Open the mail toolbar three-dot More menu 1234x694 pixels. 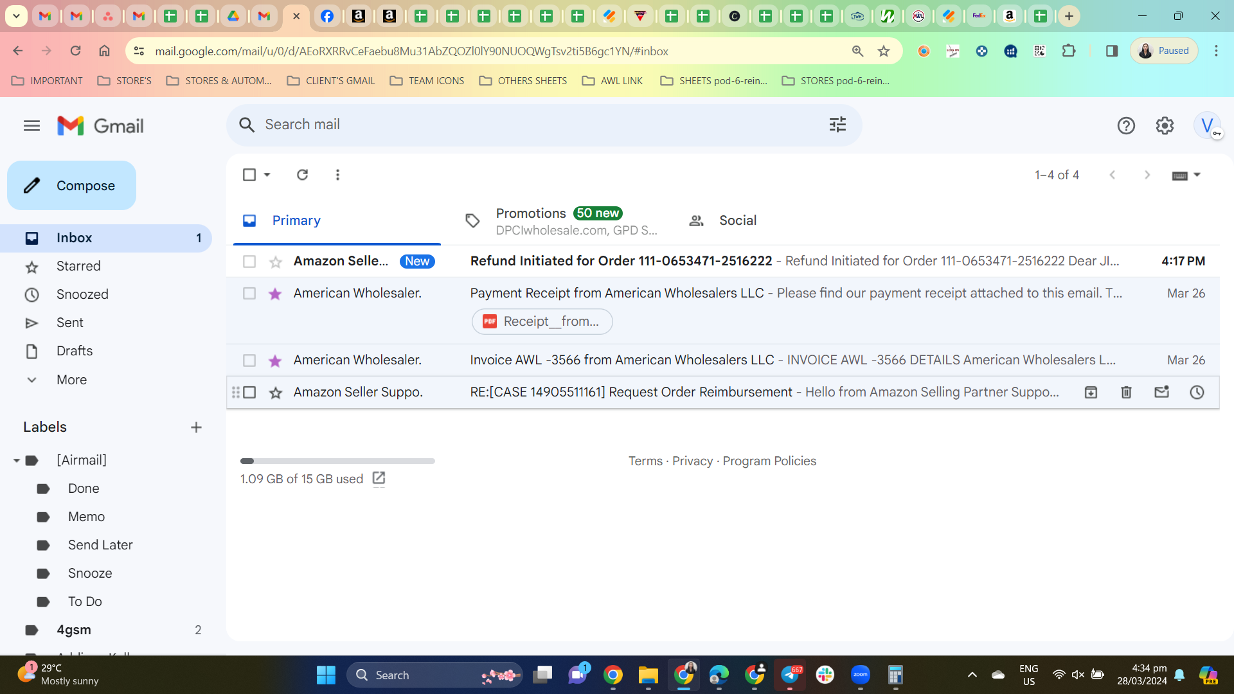point(337,175)
